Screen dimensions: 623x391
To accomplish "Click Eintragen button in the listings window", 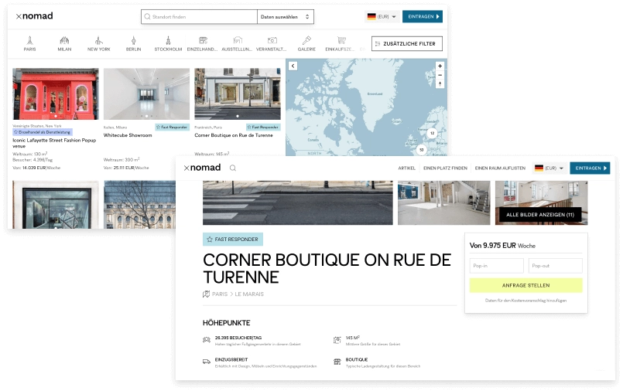I will (423, 17).
